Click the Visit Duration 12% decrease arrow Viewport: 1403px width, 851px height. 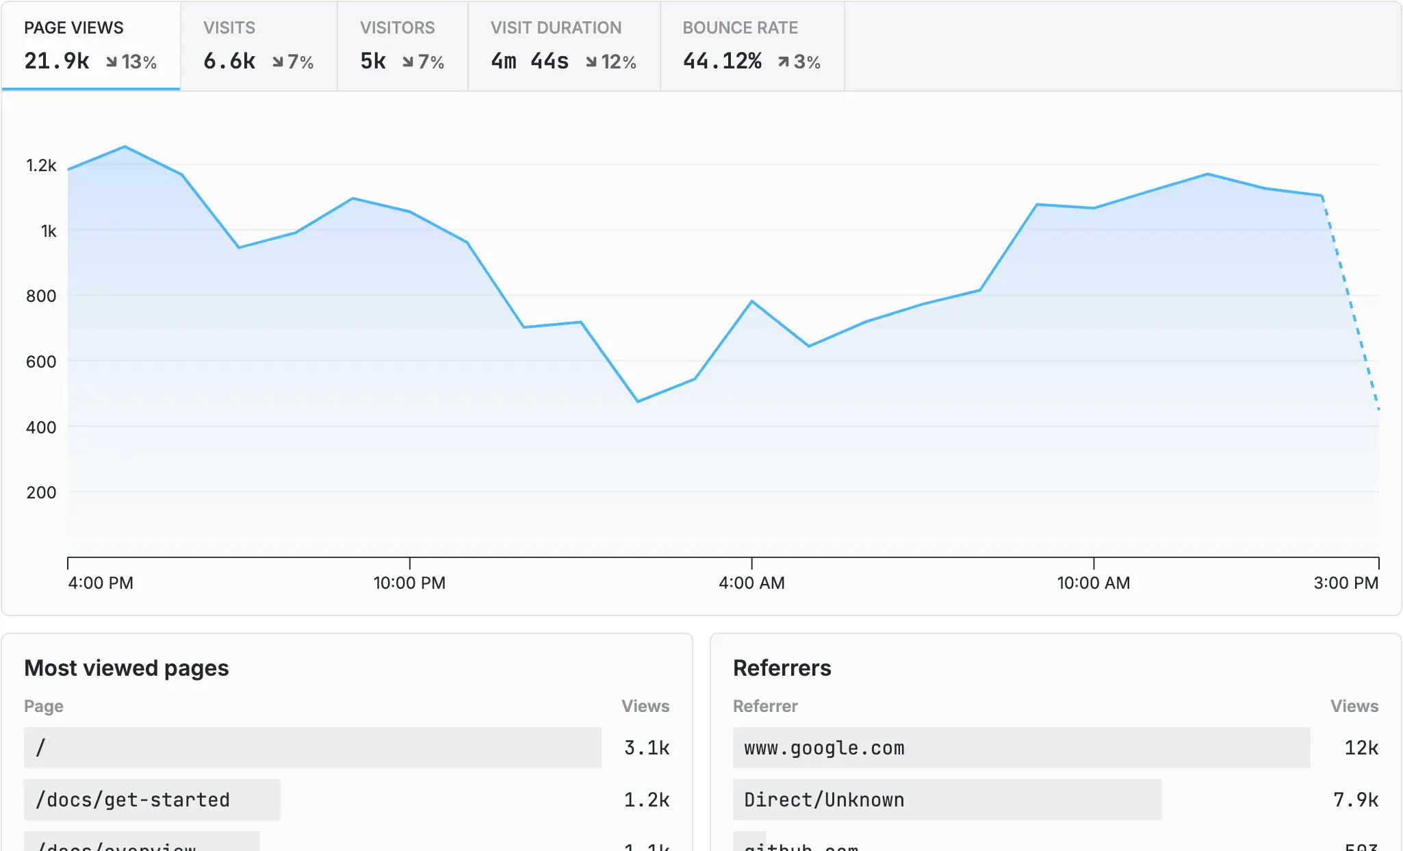[x=591, y=62]
